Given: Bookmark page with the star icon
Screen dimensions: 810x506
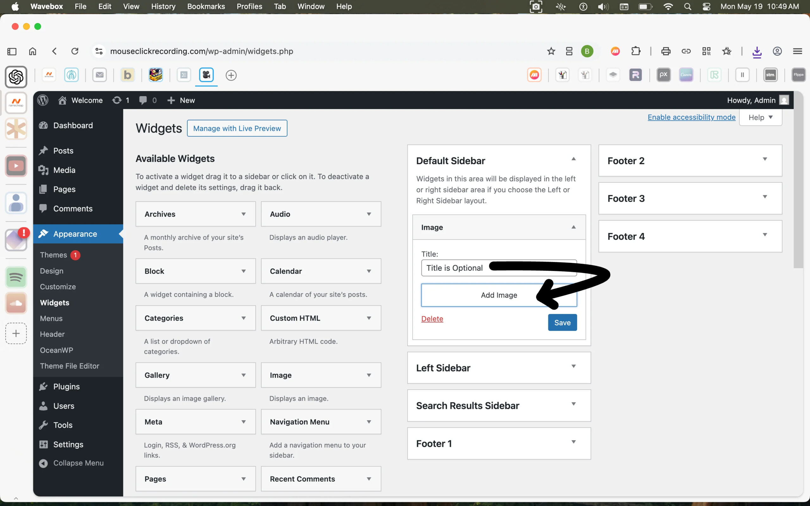Looking at the screenshot, I should (x=551, y=51).
